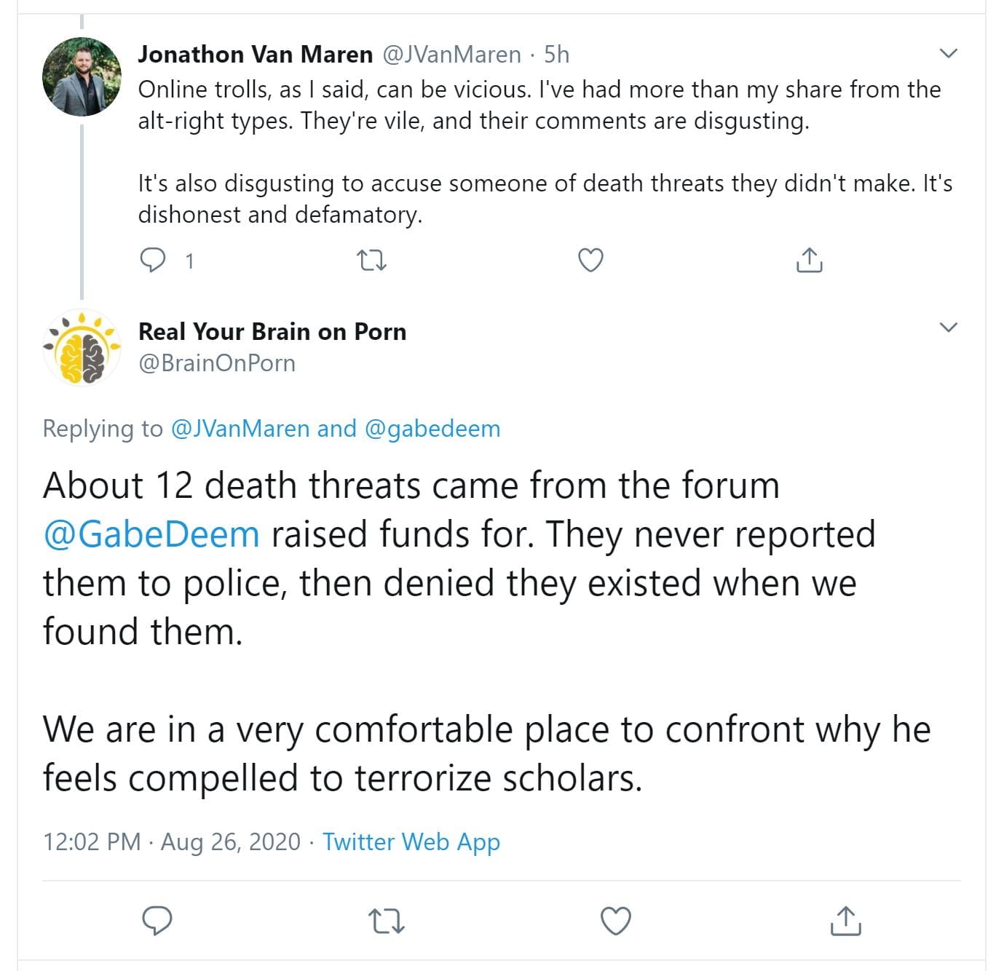Click the 5h timestamp on Van Maren's tweet
Viewport: 1004px width, 971px height.
557,55
